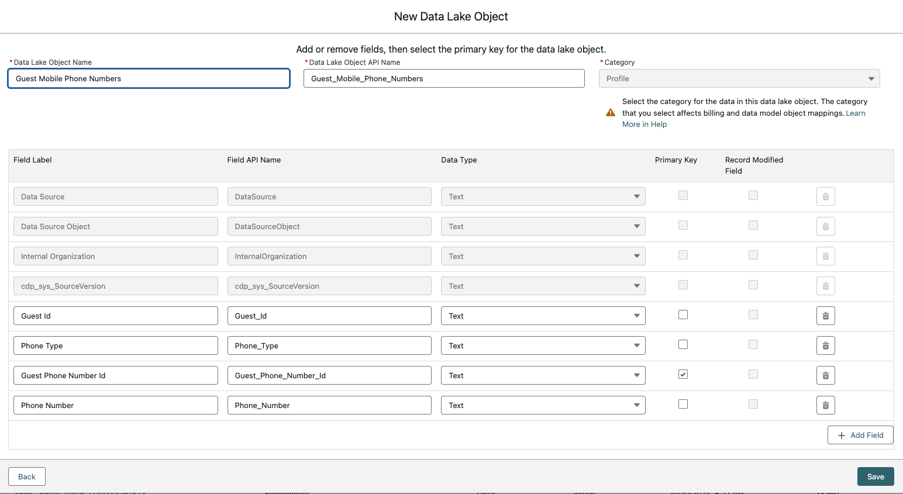The height and width of the screenshot is (494, 903).
Task: Click trash icon for cdp_sys_SourceVersion row
Action: 825,286
